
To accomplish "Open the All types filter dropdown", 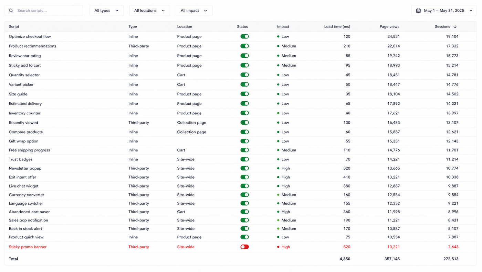I will (x=106, y=11).
